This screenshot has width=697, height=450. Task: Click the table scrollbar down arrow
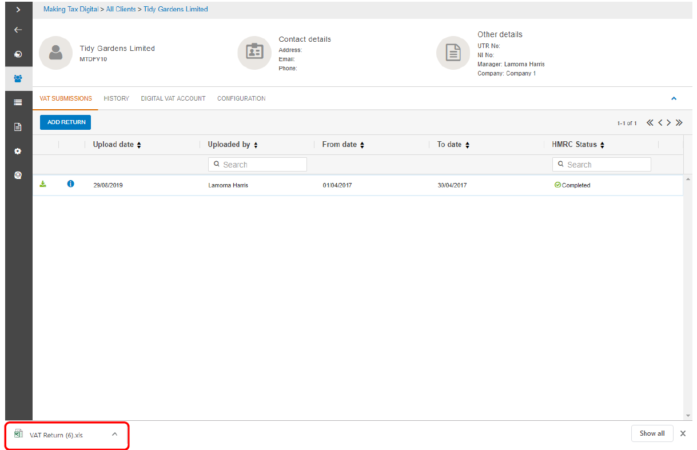click(688, 416)
